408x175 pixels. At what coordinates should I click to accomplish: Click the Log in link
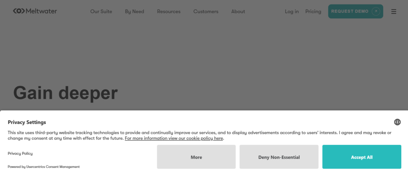pyautogui.click(x=292, y=12)
